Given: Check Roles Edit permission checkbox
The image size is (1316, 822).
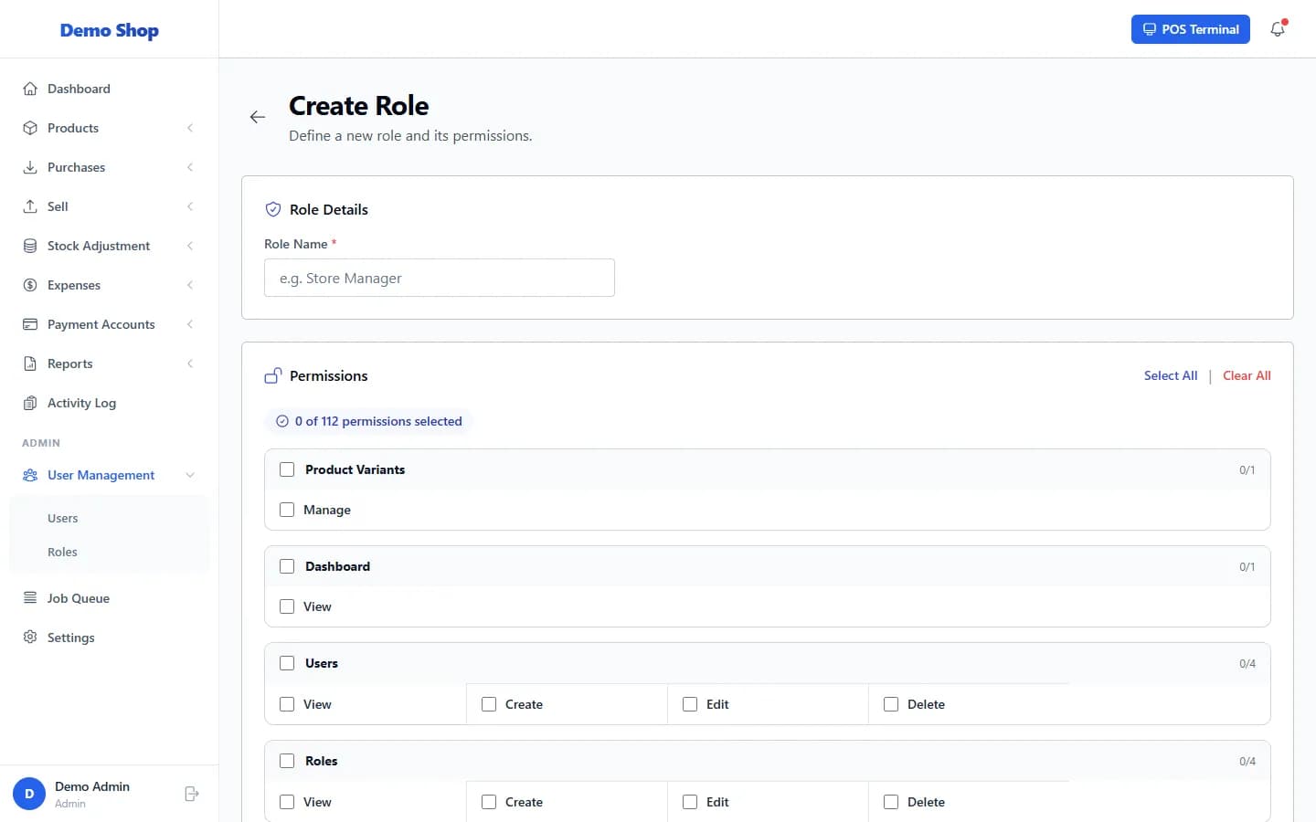Looking at the screenshot, I should [x=690, y=802].
